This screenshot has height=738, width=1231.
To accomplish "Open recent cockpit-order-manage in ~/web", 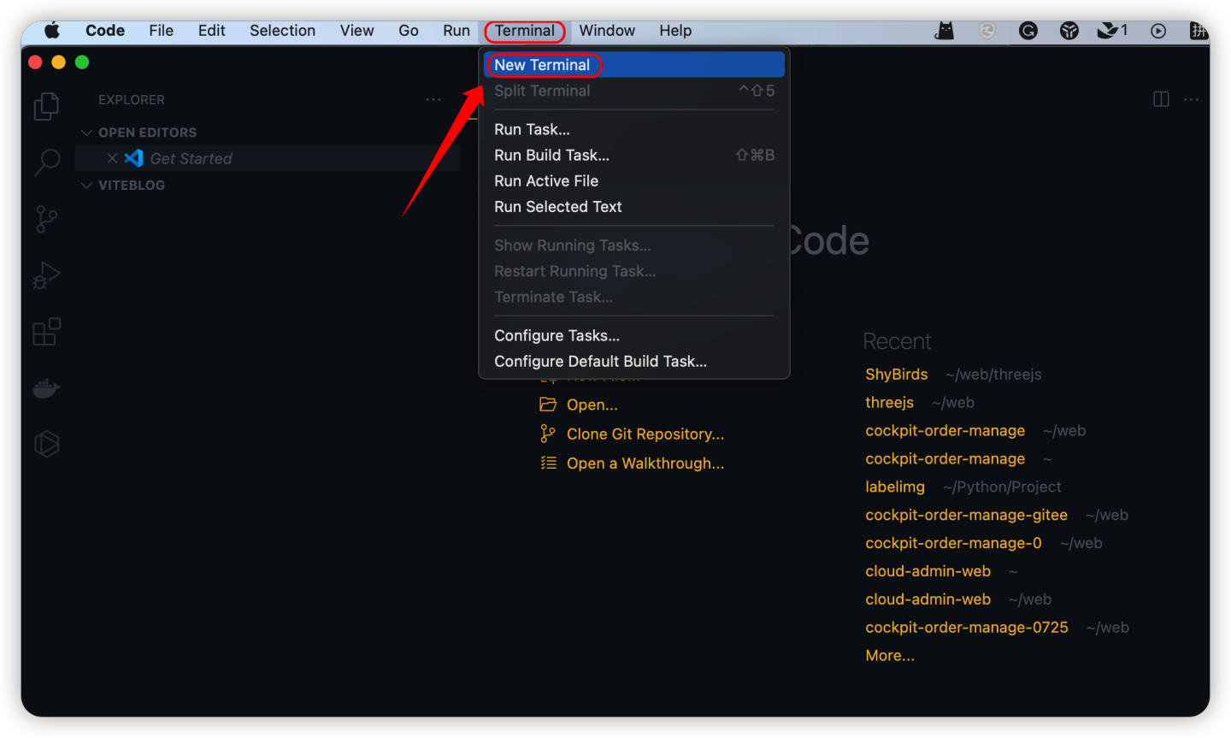I will 945,430.
